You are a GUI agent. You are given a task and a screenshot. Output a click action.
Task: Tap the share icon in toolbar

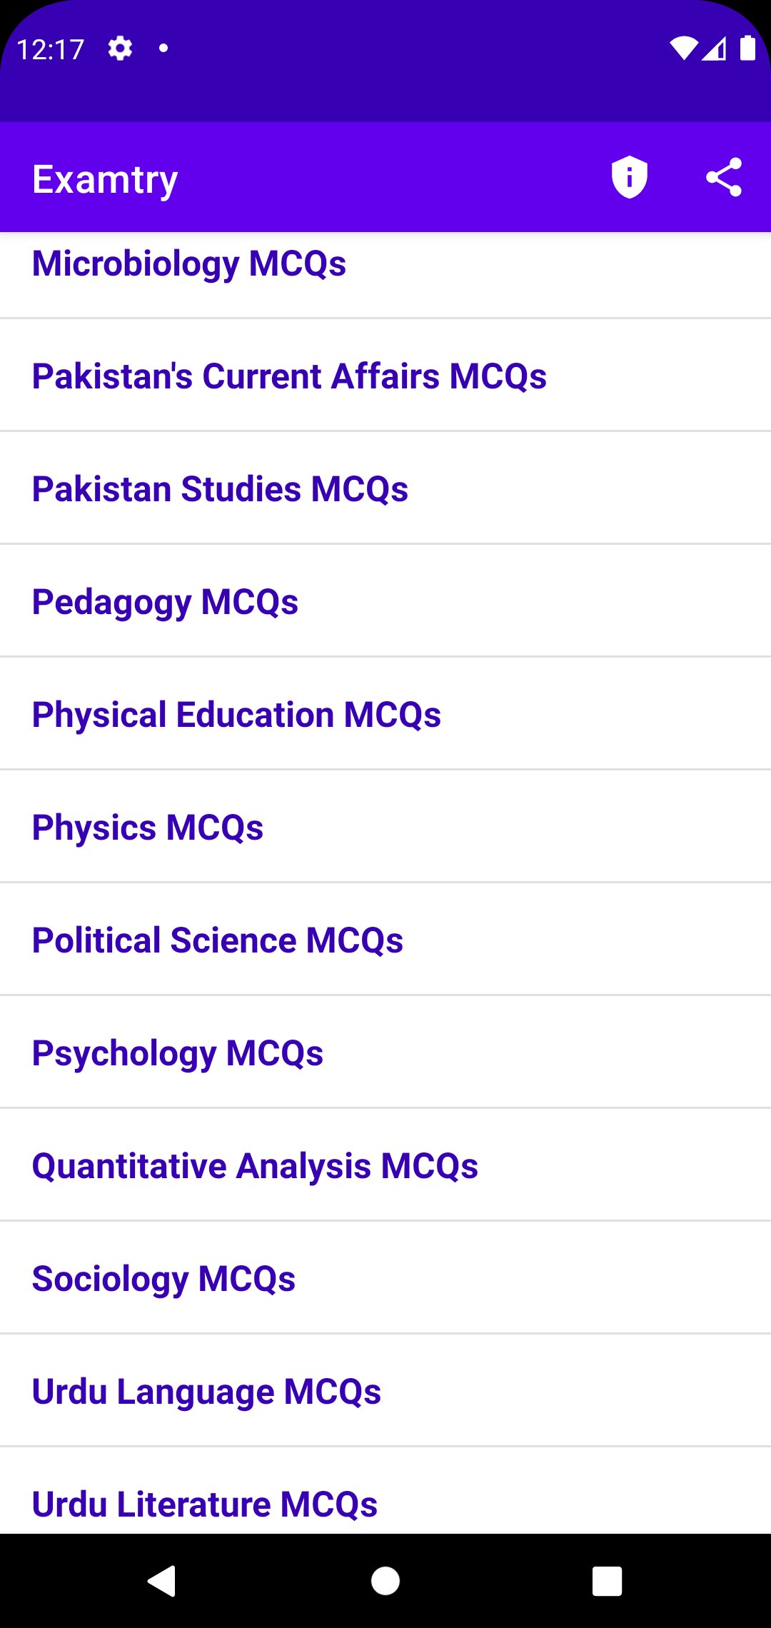[x=724, y=177]
